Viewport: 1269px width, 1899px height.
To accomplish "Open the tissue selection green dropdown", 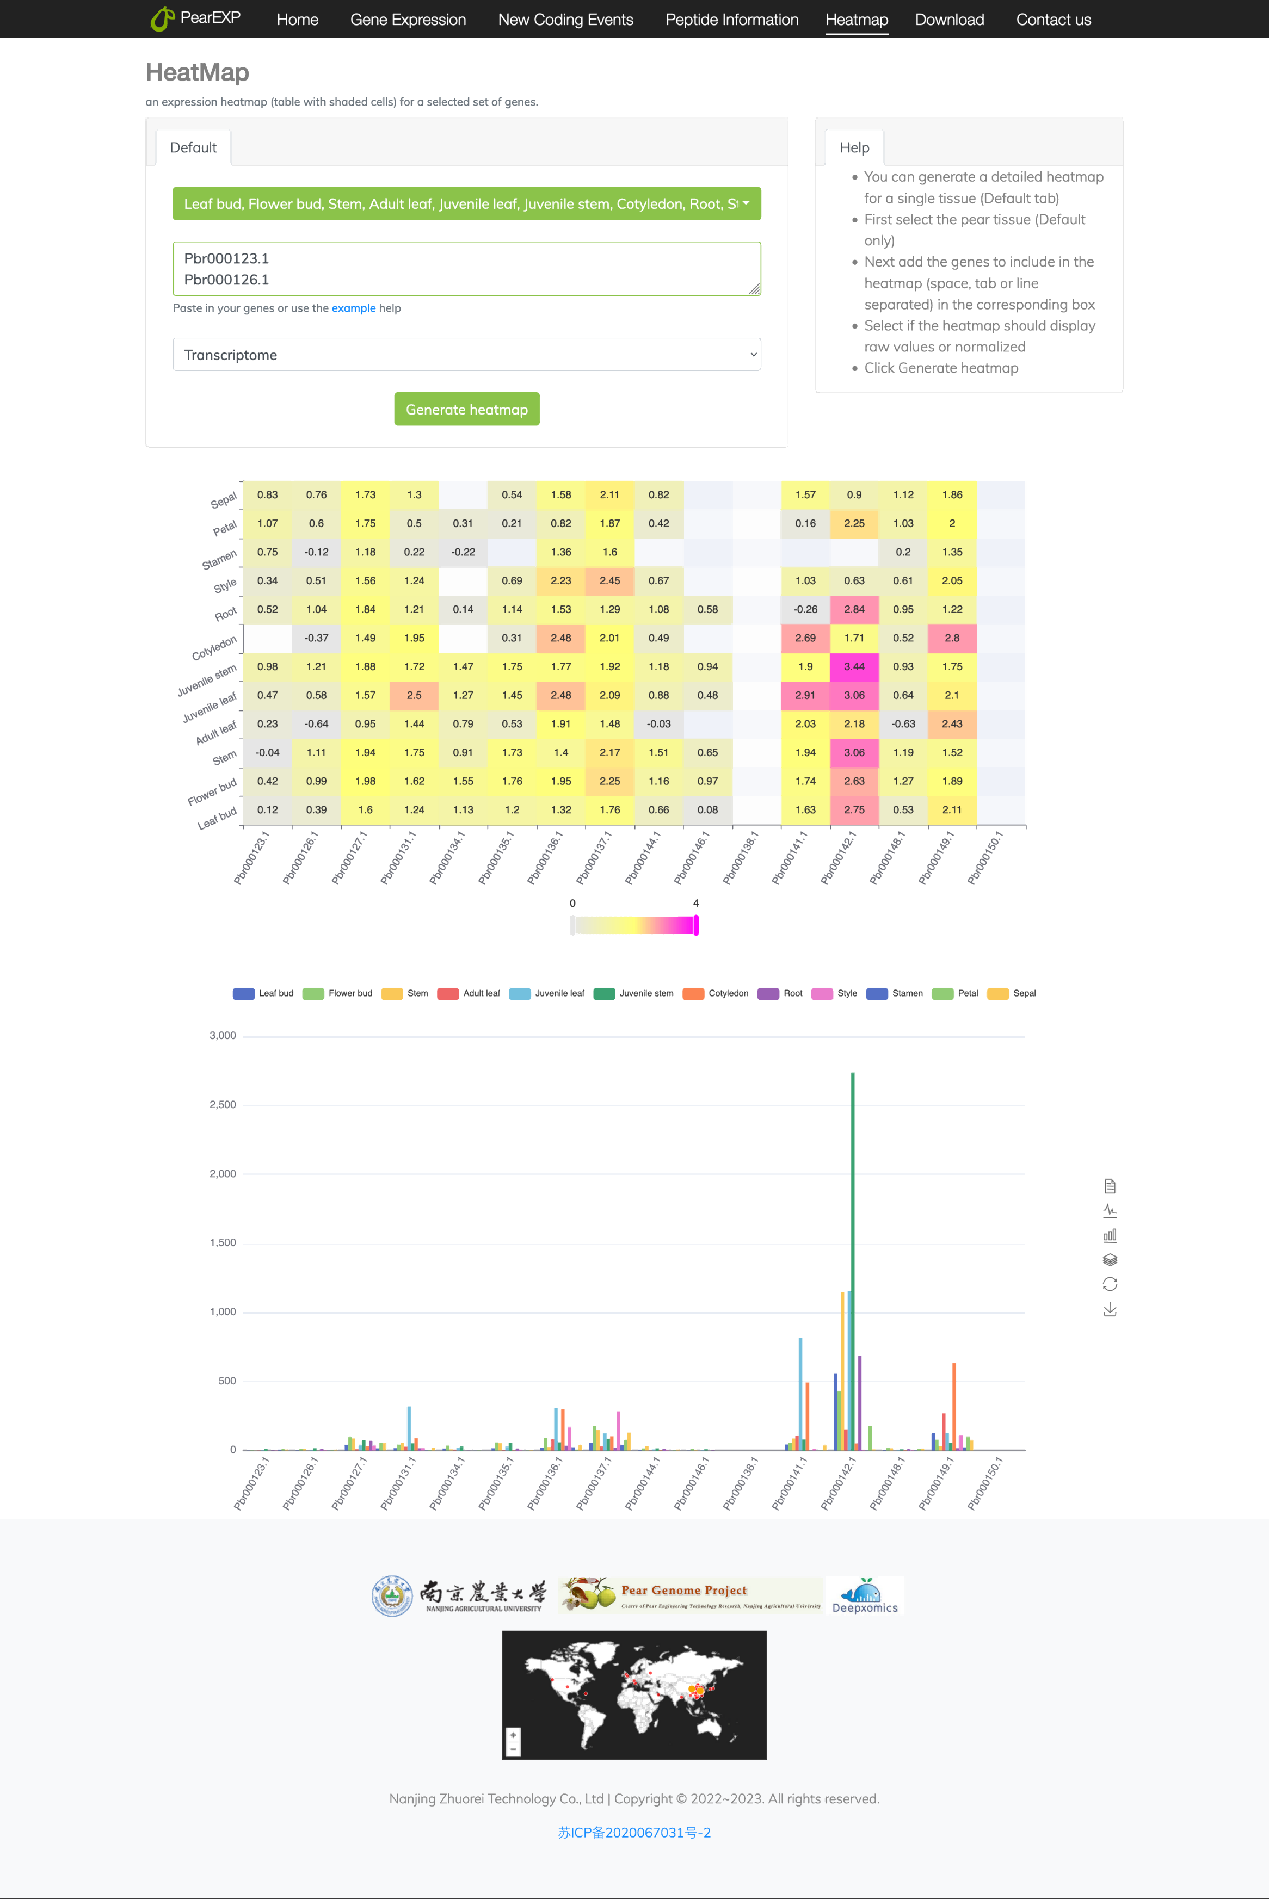I will click(466, 204).
